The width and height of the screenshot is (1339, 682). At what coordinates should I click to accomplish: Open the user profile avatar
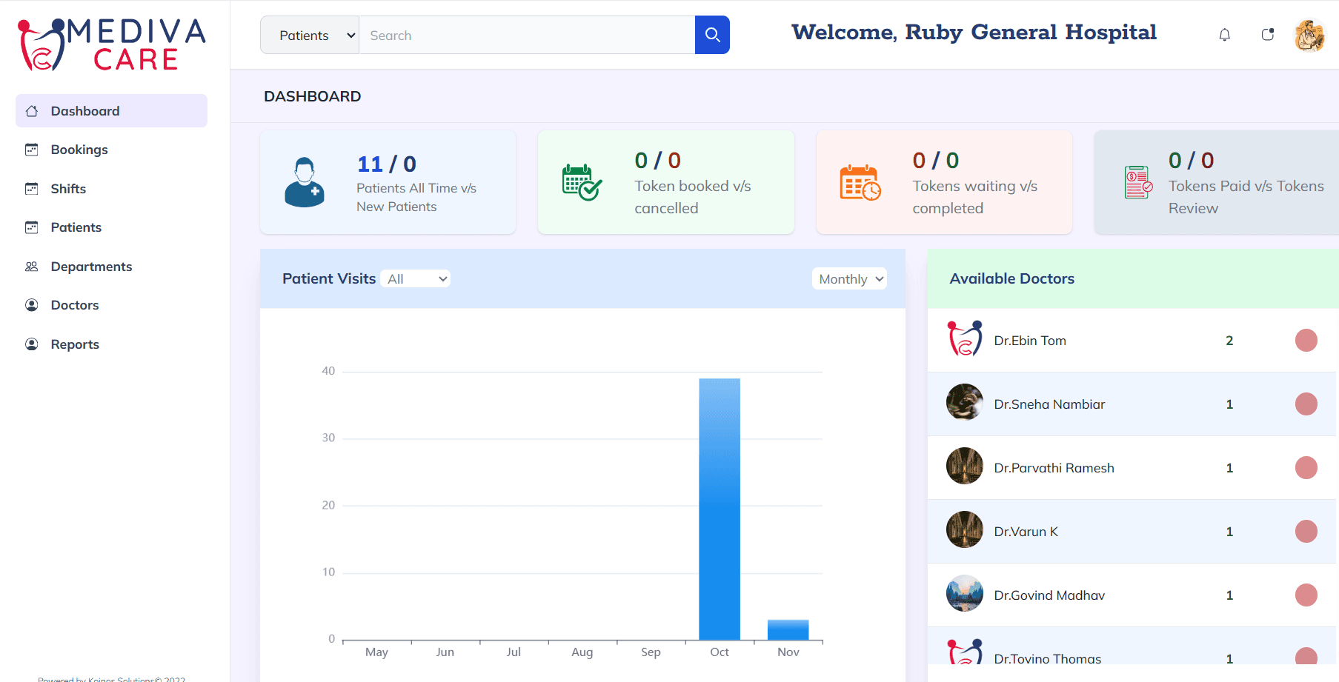coord(1309,35)
